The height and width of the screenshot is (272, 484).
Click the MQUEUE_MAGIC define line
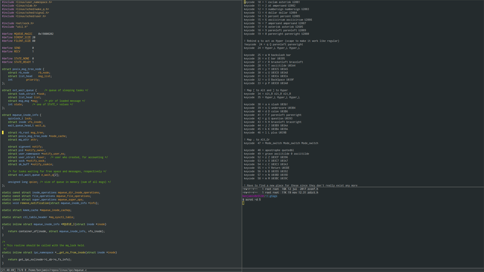[28, 34]
